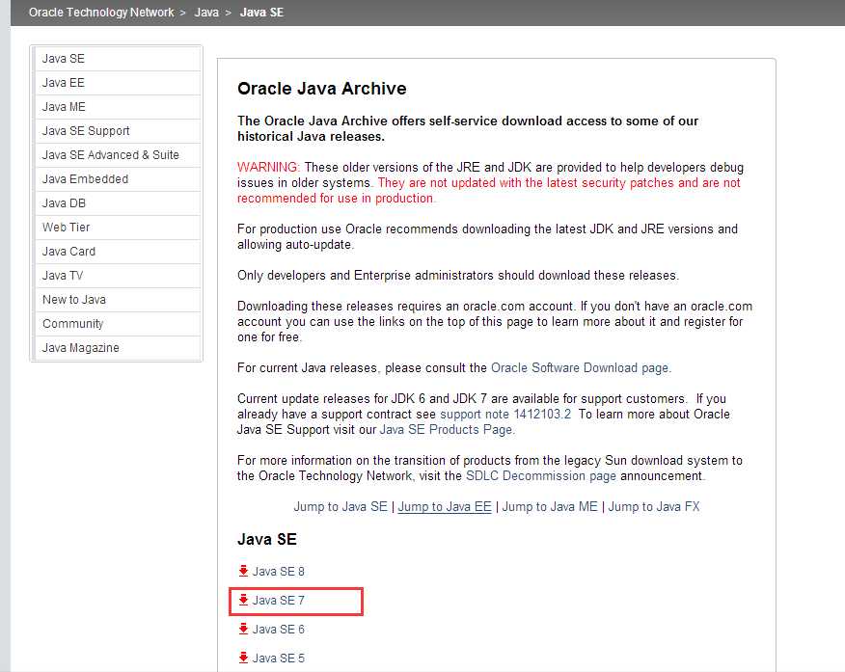Click the download icon beside Java SE 5
This screenshot has height=672, width=845.
pyautogui.click(x=244, y=658)
